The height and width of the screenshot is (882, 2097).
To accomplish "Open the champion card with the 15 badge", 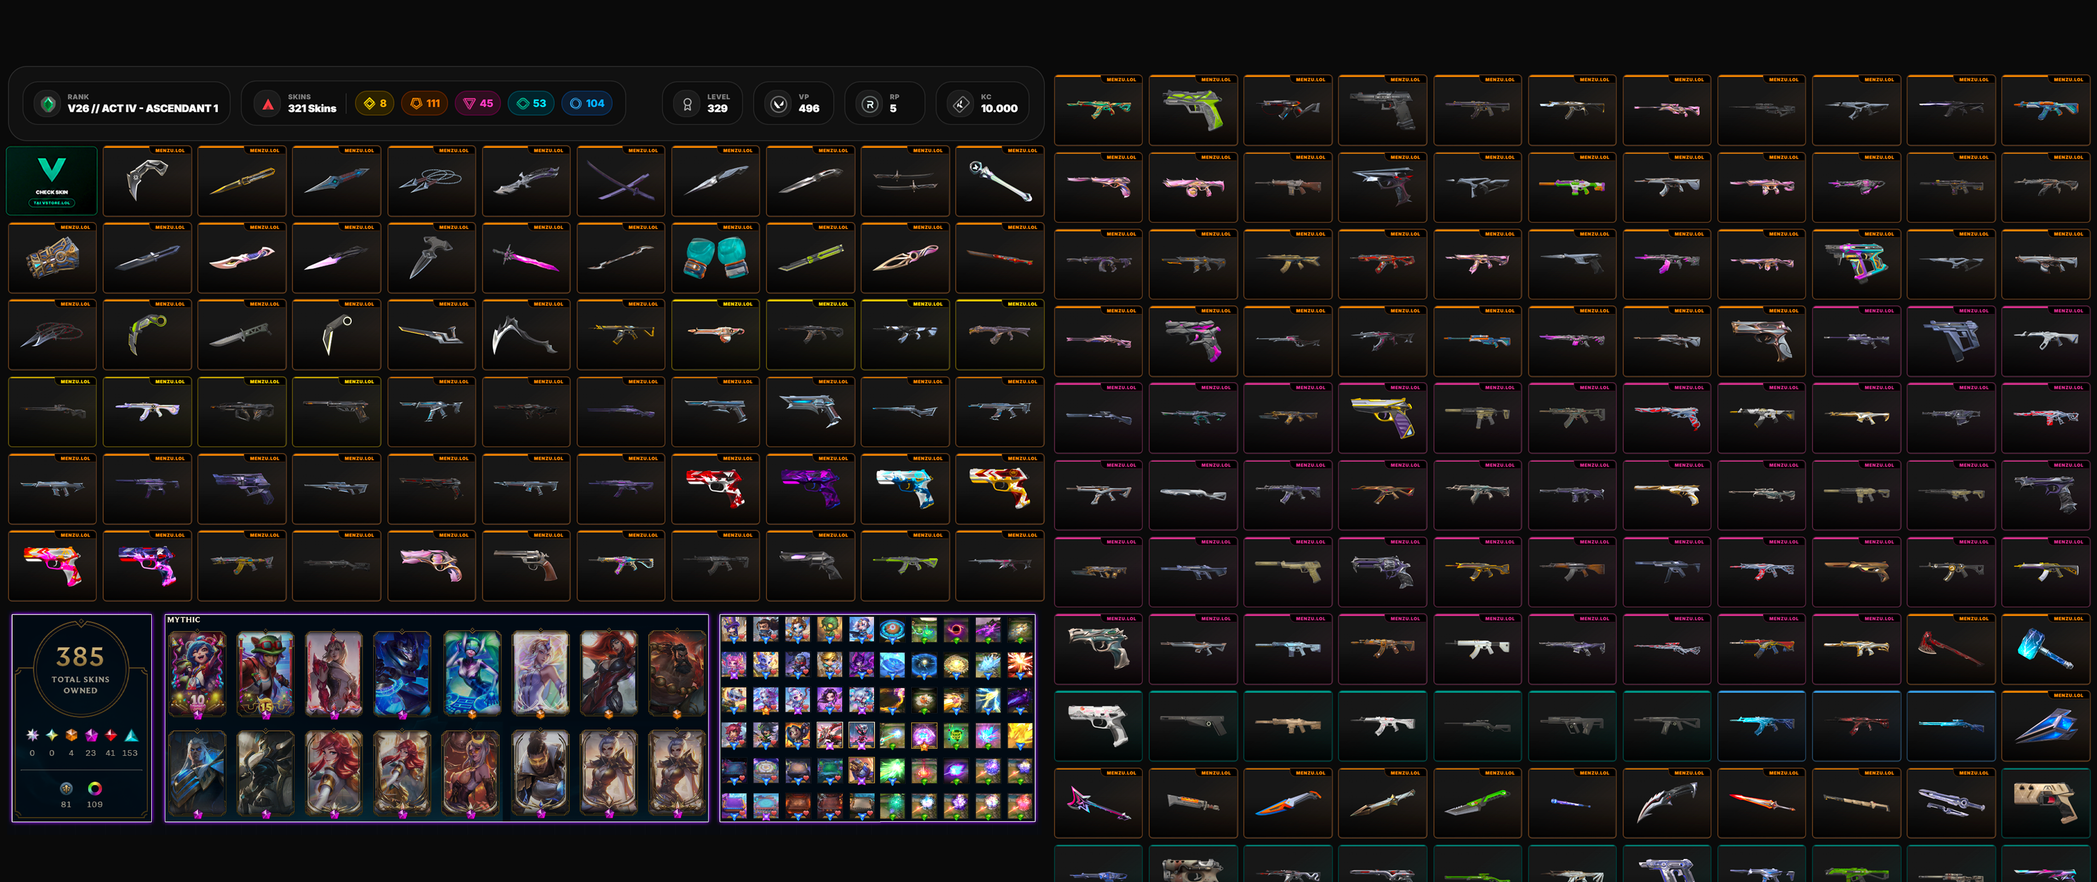I will point(265,674).
